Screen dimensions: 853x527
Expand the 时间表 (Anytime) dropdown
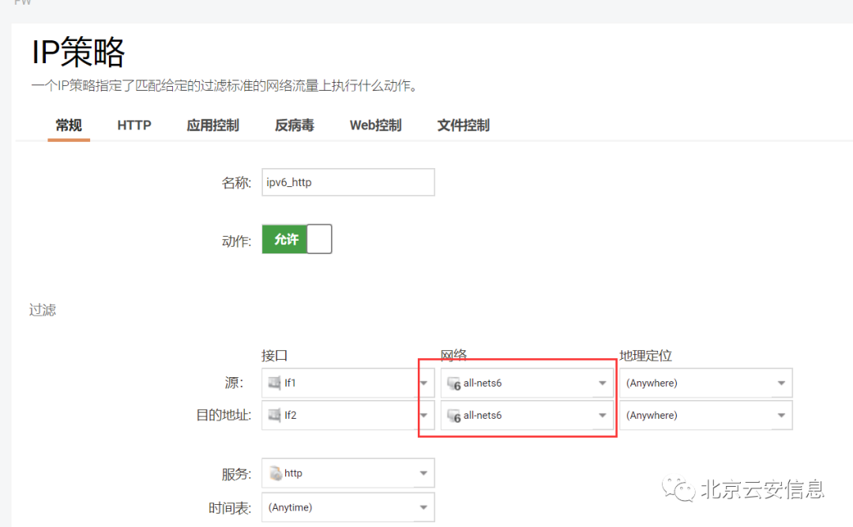pyautogui.click(x=423, y=507)
